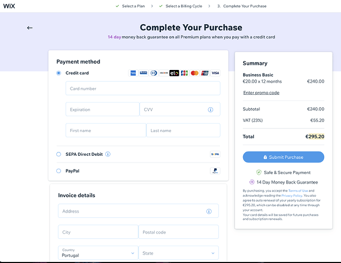The width and height of the screenshot is (341, 263).
Task: Click into the Postal code field
Action: (x=178, y=232)
